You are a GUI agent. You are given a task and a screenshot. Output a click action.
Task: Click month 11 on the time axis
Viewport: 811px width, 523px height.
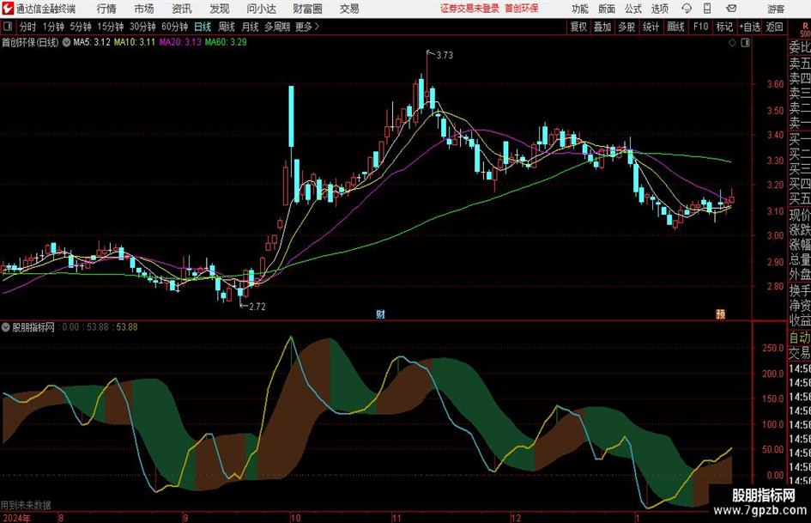(x=396, y=518)
